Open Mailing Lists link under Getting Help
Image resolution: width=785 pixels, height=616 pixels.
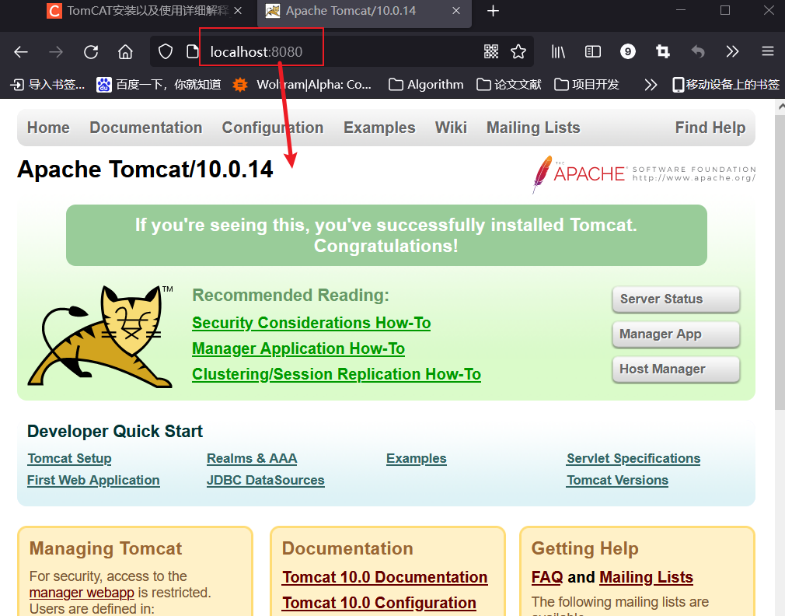click(x=646, y=577)
